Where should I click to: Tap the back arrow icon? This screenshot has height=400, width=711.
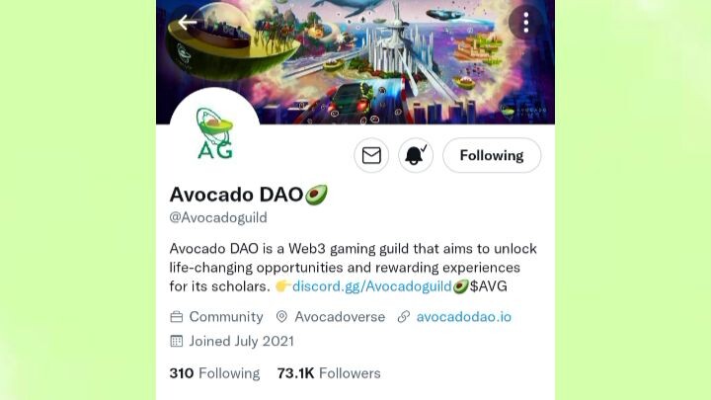tap(188, 22)
